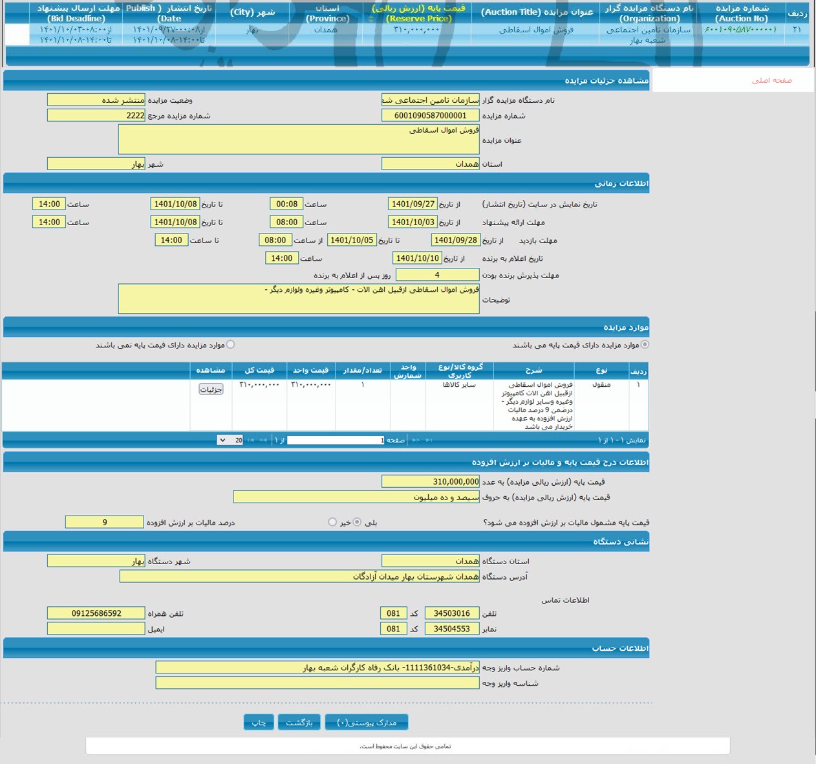Click the VAT percentage field showing 9
This screenshot has width=816, height=764.
click(104, 522)
